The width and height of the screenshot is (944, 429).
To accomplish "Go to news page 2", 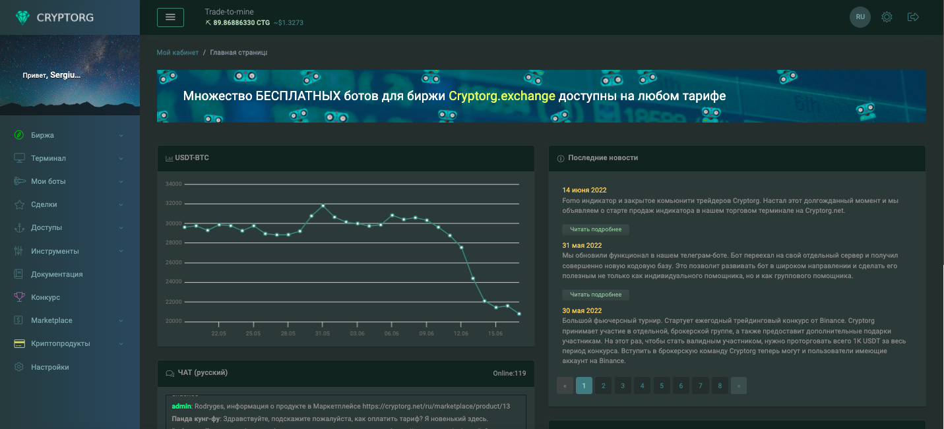I will click(x=603, y=386).
